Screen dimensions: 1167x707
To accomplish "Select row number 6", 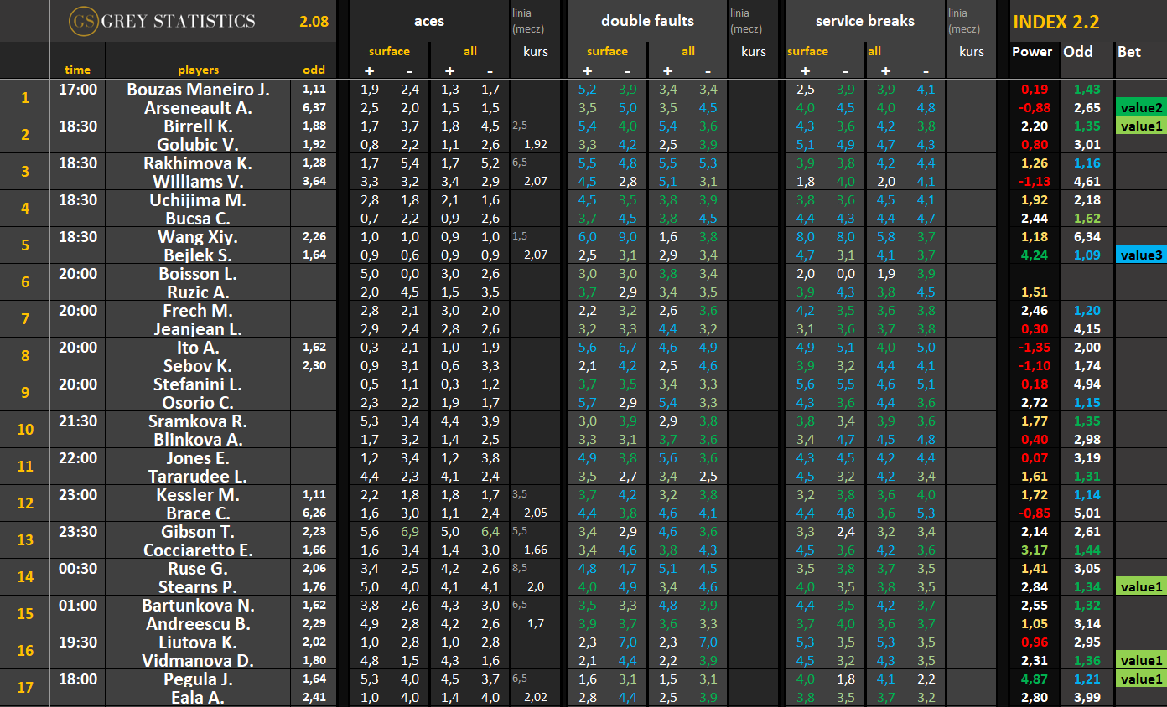I will [24, 282].
